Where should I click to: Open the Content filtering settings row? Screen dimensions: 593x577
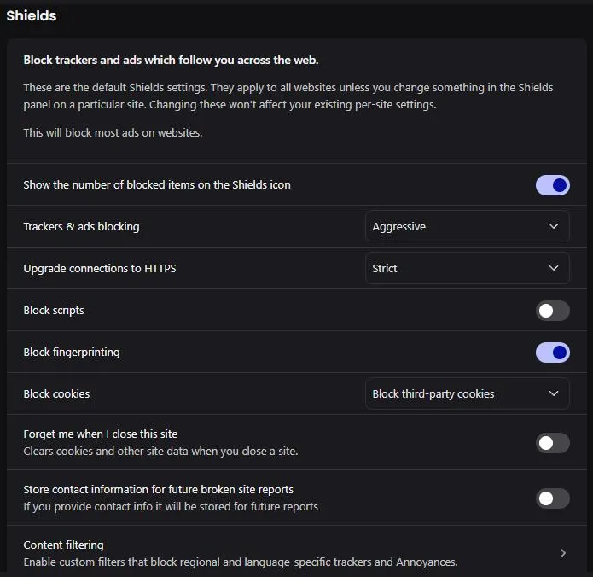click(297, 553)
